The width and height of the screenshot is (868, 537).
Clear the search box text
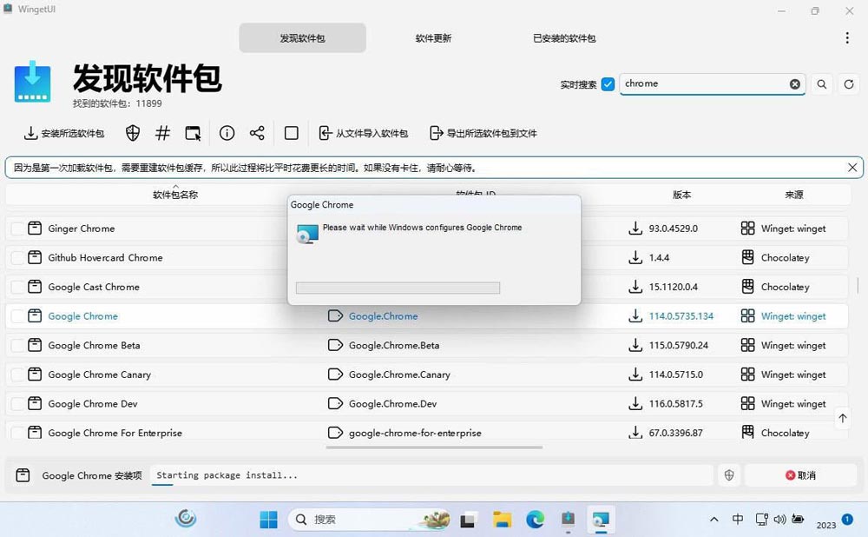click(x=794, y=84)
